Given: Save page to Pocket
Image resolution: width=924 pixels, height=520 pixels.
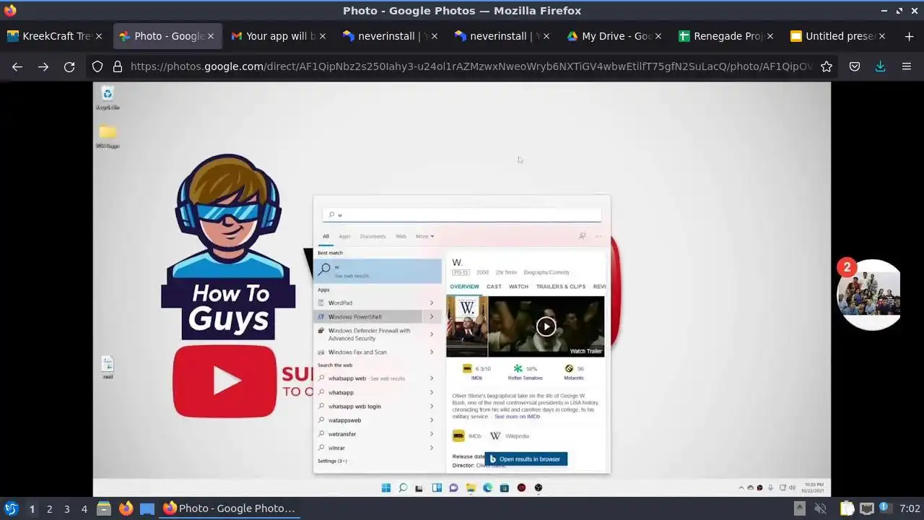Looking at the screenshot, I should 855,66.
